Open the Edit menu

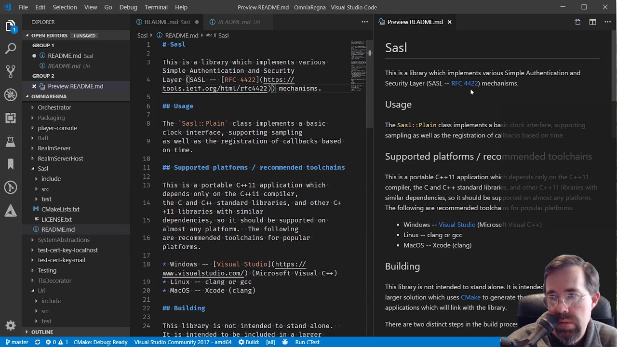click(40, 7)
